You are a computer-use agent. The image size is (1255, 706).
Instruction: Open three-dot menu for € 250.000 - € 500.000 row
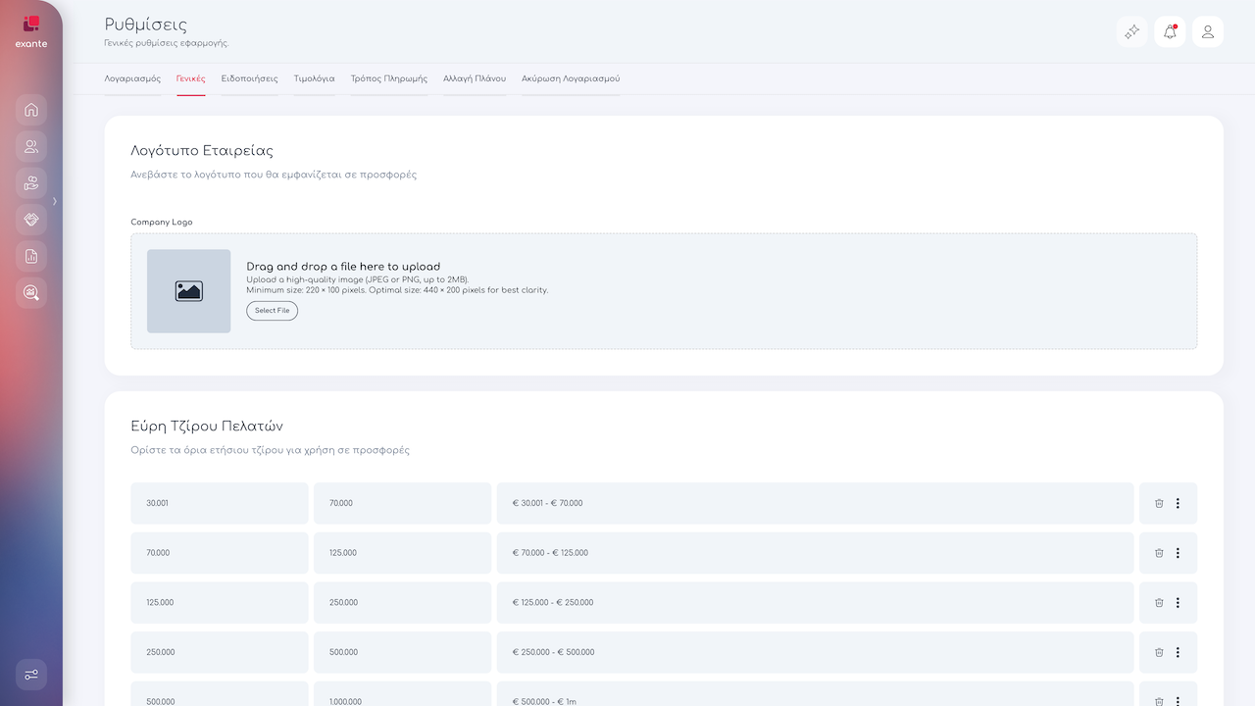[1178, 652]
